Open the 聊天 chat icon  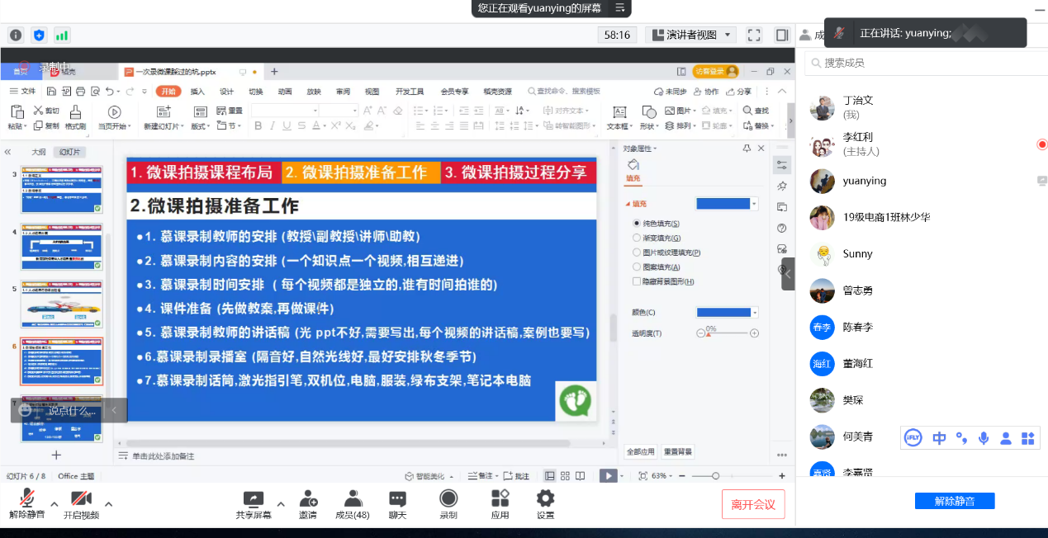(x=397, y=499)
